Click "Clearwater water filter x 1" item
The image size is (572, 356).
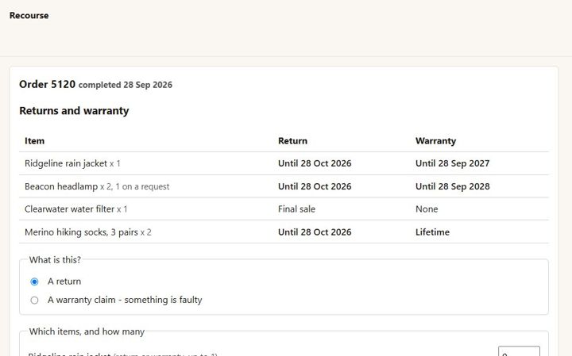pos(76,209)
